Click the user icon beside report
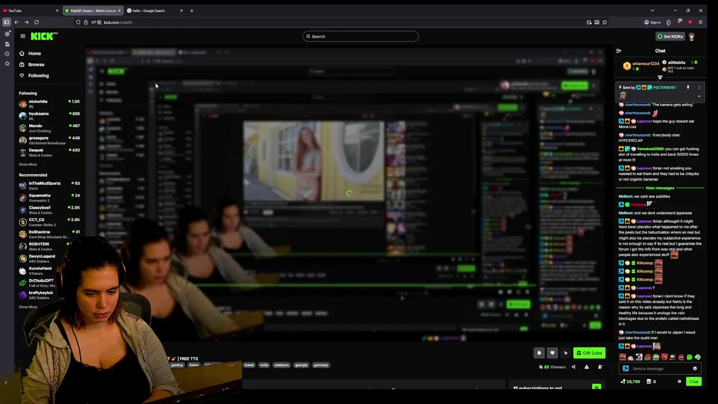 click(600, 367)
